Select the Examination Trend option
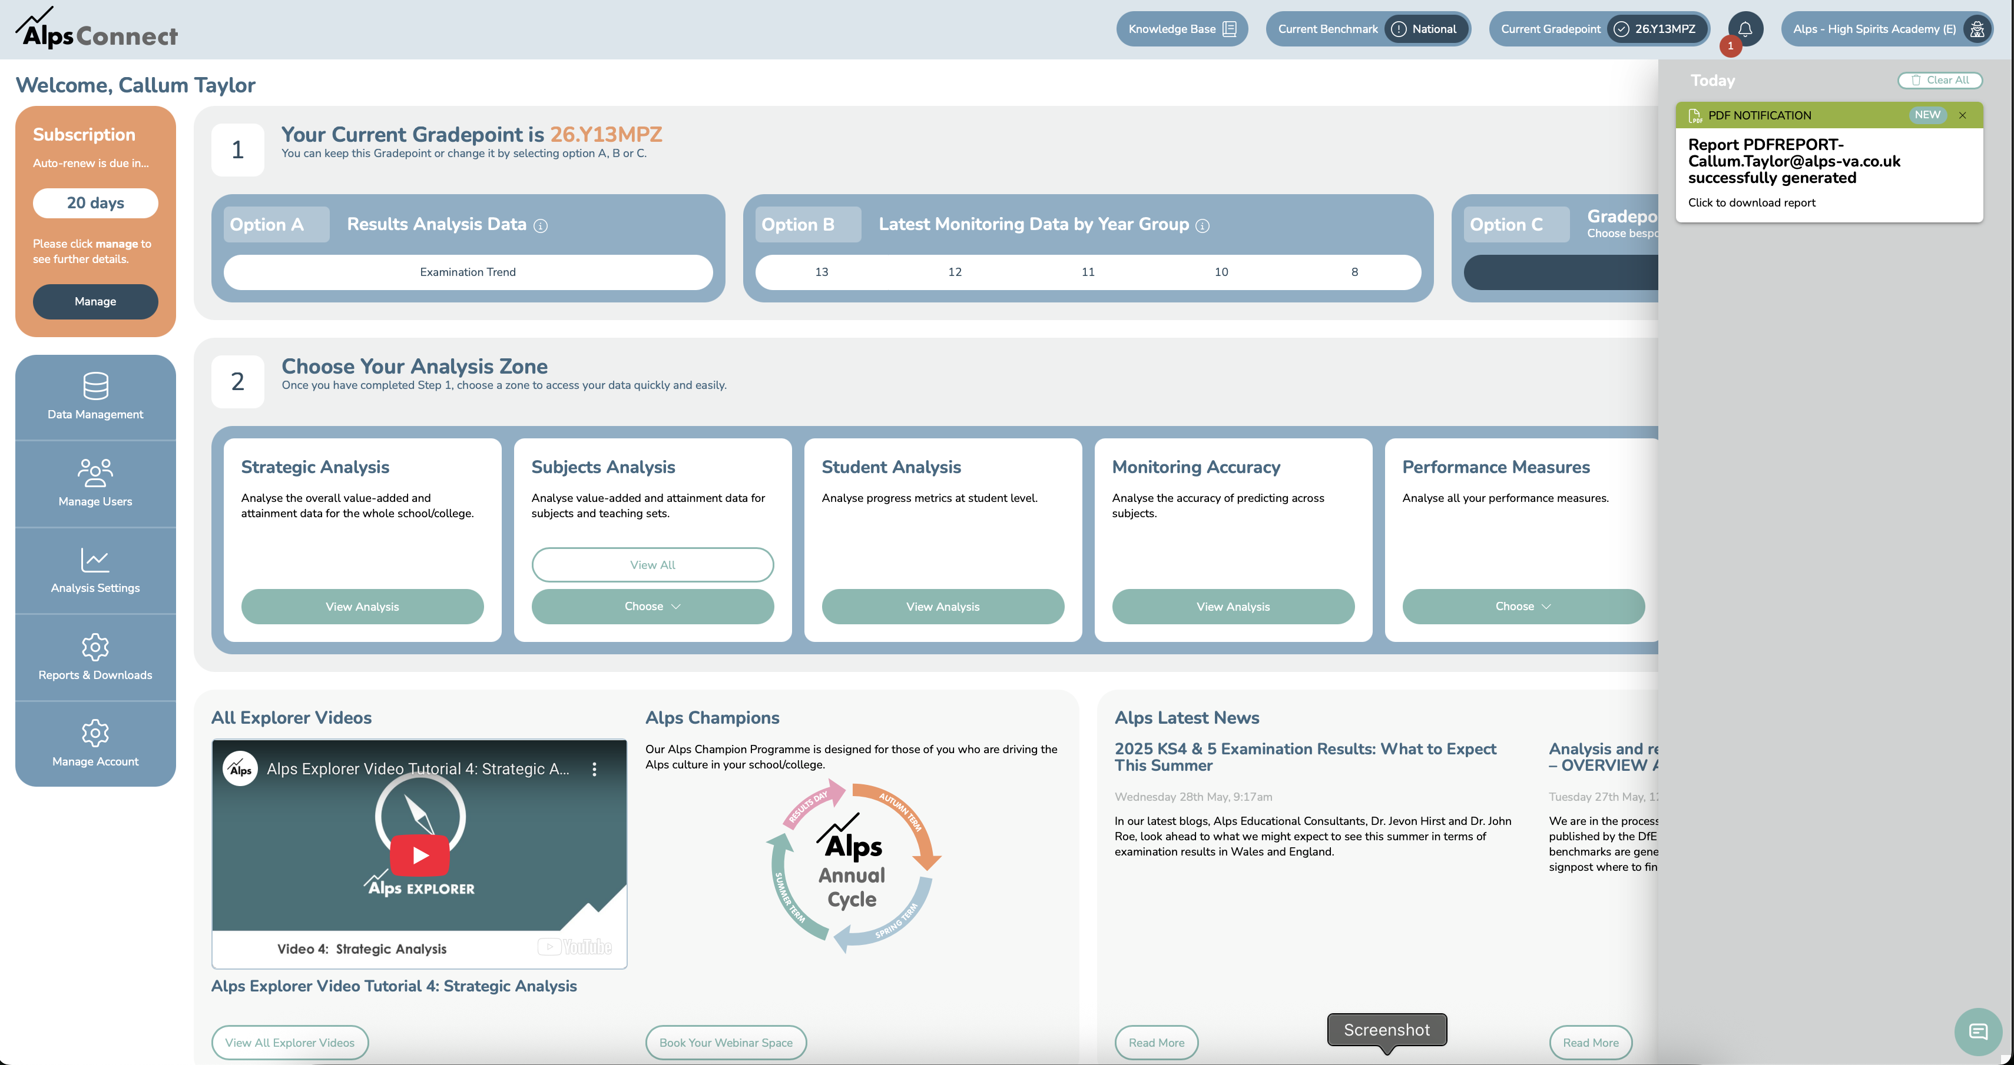The image size is (2014, 1065). point(468,272)
